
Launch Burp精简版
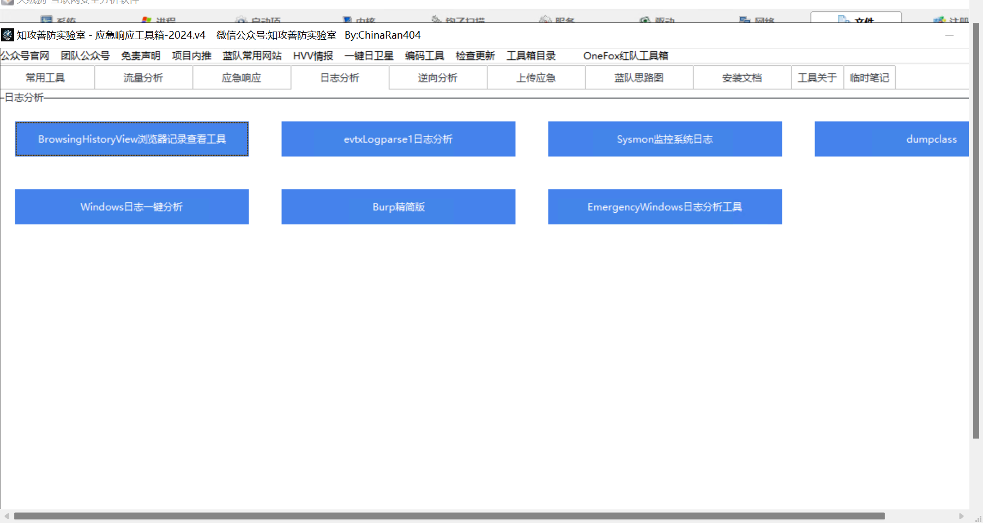399,207
